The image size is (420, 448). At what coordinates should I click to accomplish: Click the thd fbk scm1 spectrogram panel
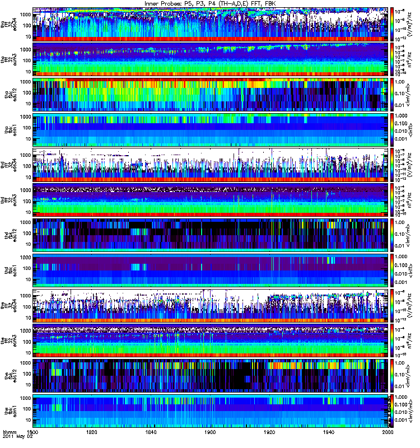pos(211,270)
